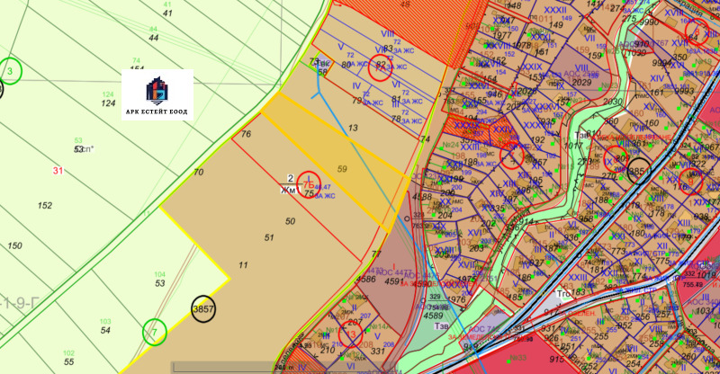This screenshot has width=720, height=374.
Task: Select parcel 152 in green area
Action: click(x=45, y=206)
